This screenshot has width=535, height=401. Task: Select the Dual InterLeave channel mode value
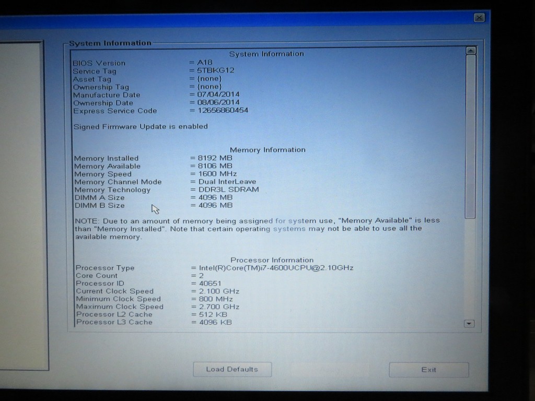point(227,182)
